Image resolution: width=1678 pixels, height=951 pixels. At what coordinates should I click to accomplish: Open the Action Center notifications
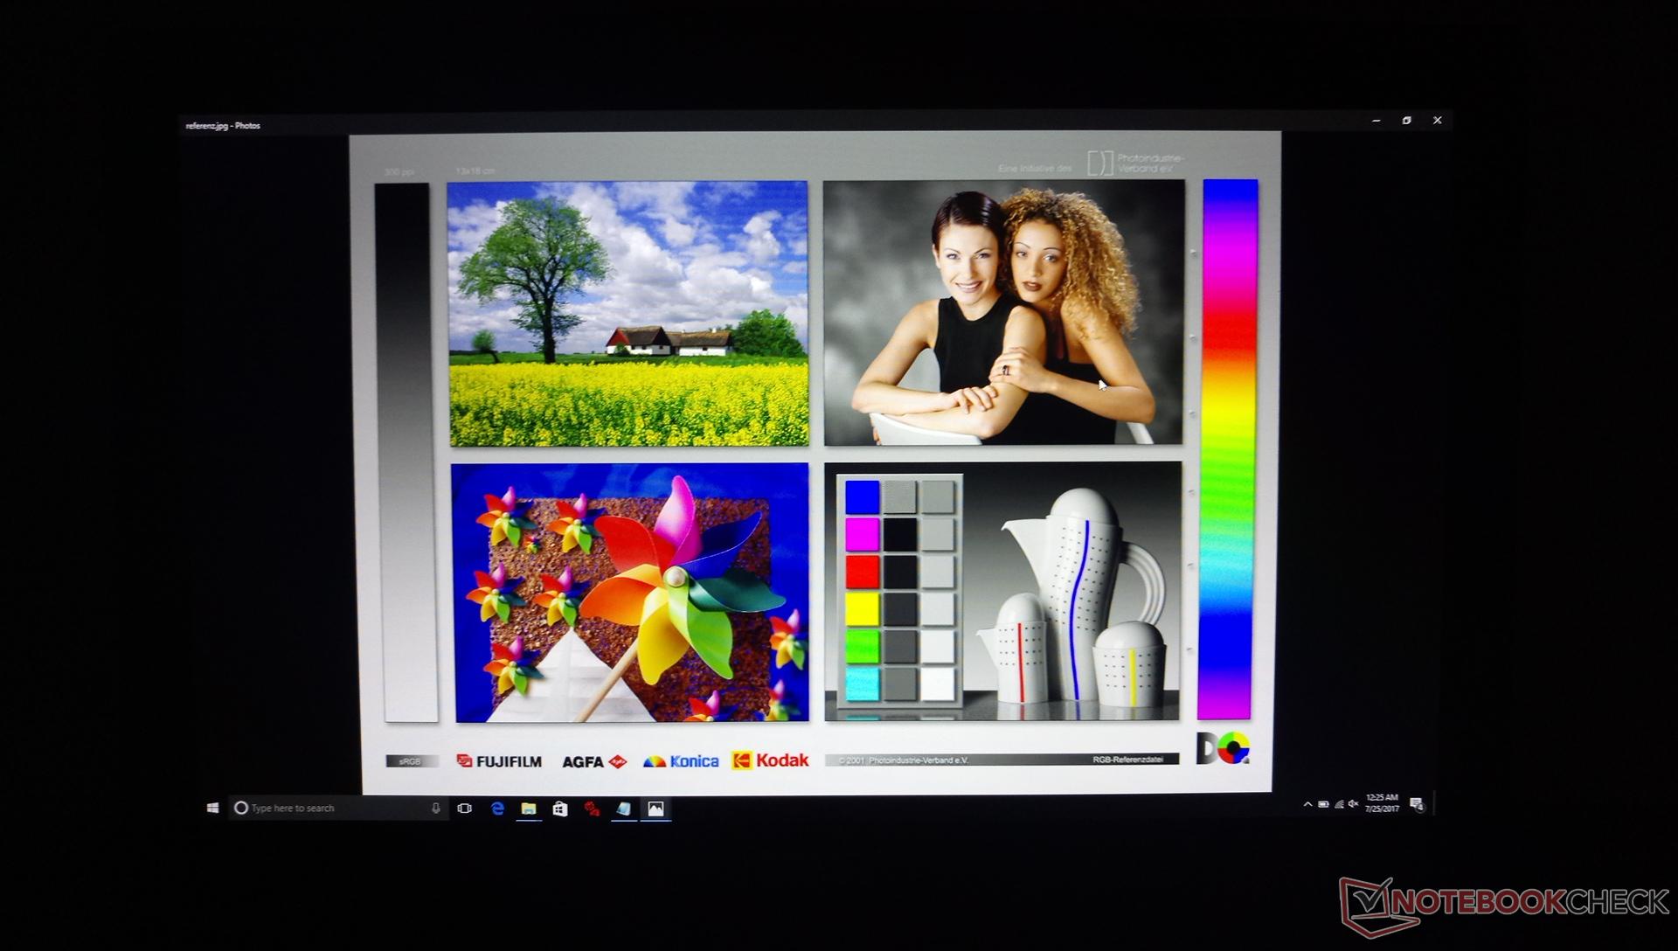pyautogui.click(x=1417, y=804)
